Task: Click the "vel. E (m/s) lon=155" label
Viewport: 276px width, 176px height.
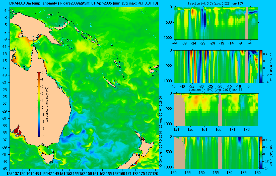Action: (x=271, y=67)
